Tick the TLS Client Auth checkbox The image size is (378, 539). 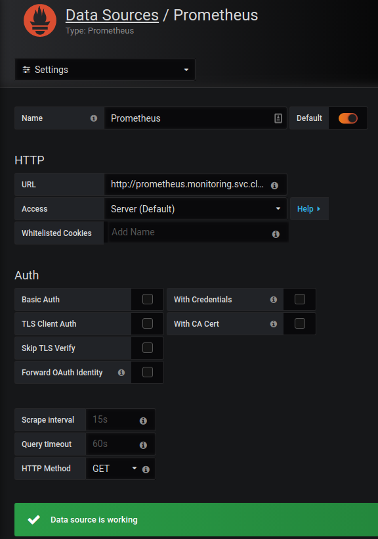click(148, 323)
